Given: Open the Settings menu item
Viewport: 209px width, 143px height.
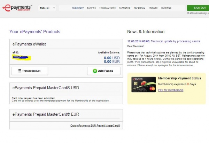Looking at the screenshot, I should pos(166,8).
